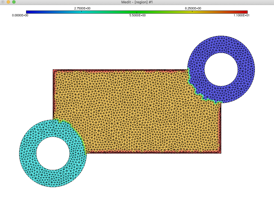Click the 5.5000E+00 color scale label
The image size is (274, 209).
pos(137,15)
